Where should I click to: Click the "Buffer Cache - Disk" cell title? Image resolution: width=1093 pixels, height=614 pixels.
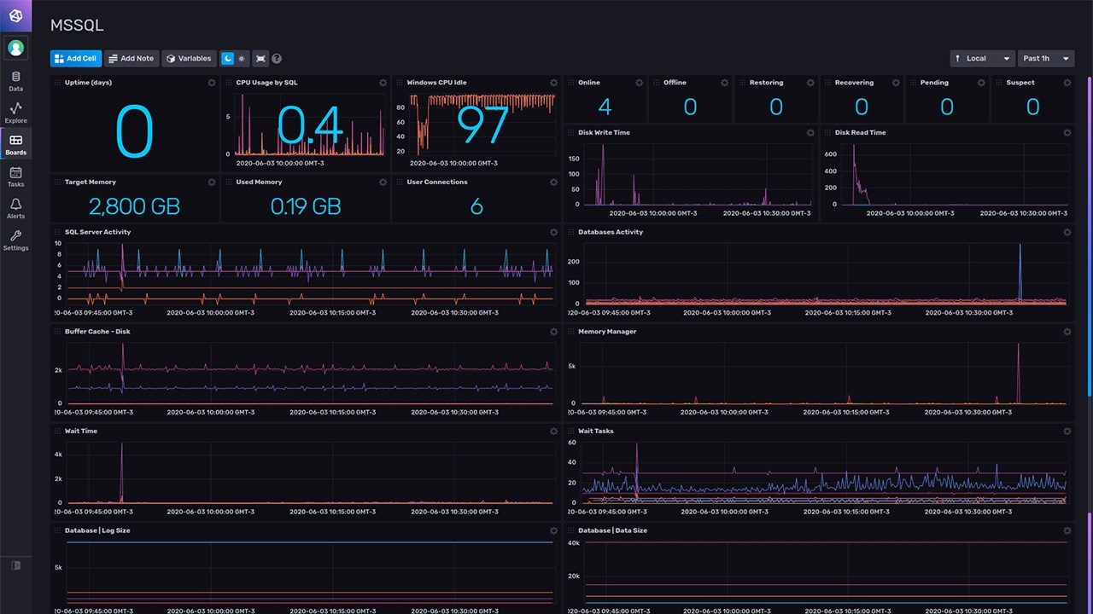97,332
